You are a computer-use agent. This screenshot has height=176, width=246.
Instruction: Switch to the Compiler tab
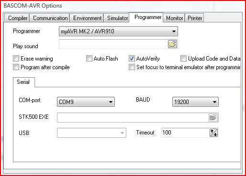pos(17,18)
